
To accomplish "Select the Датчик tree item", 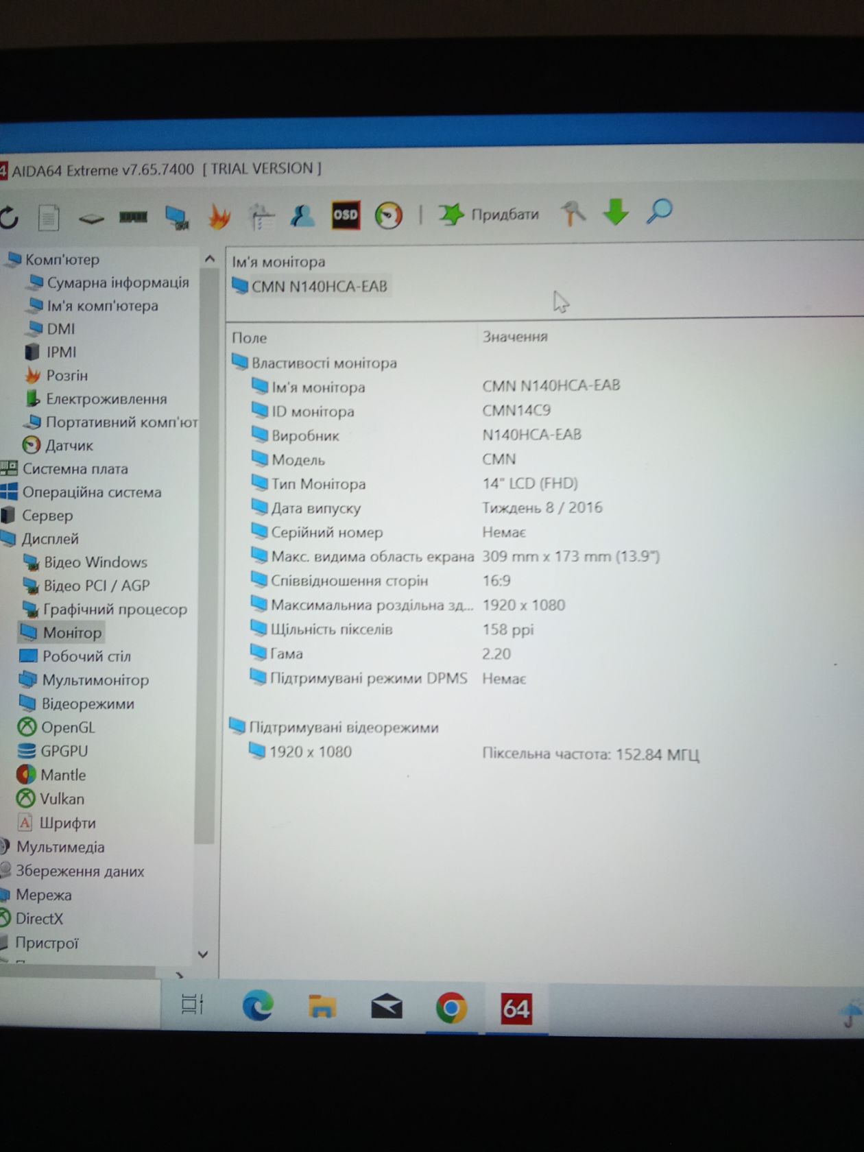I will point(69,446).
